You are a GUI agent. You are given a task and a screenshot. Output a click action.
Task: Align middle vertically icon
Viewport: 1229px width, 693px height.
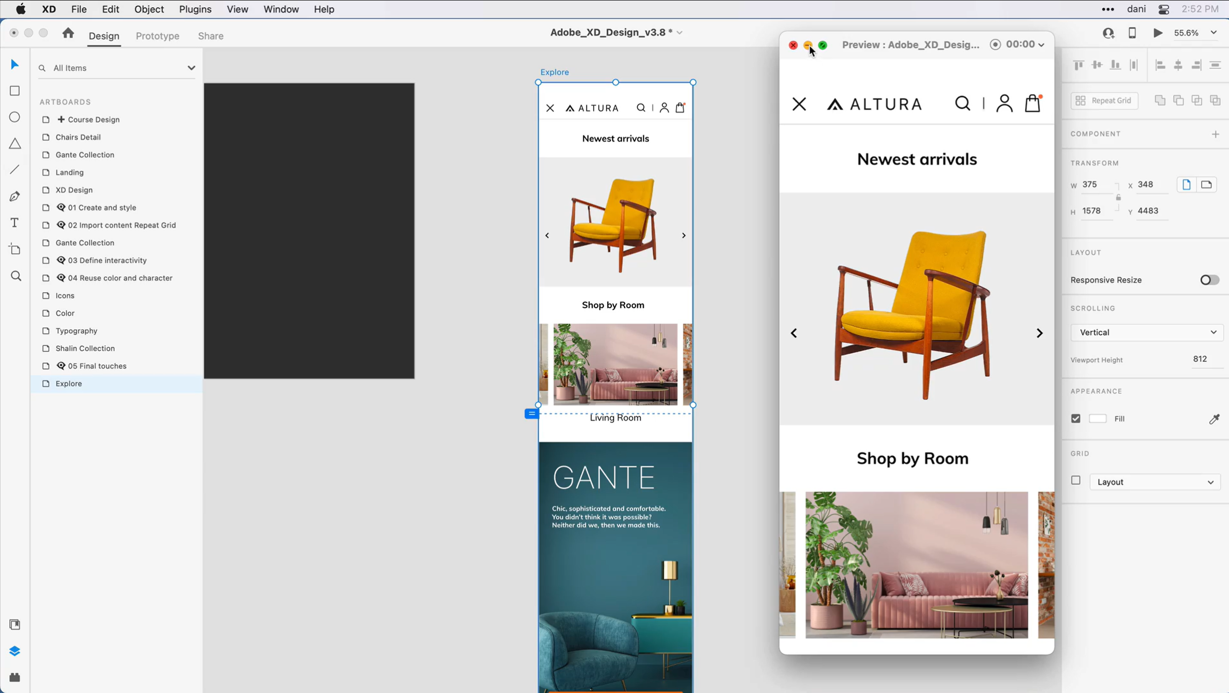pos(1097,65)
